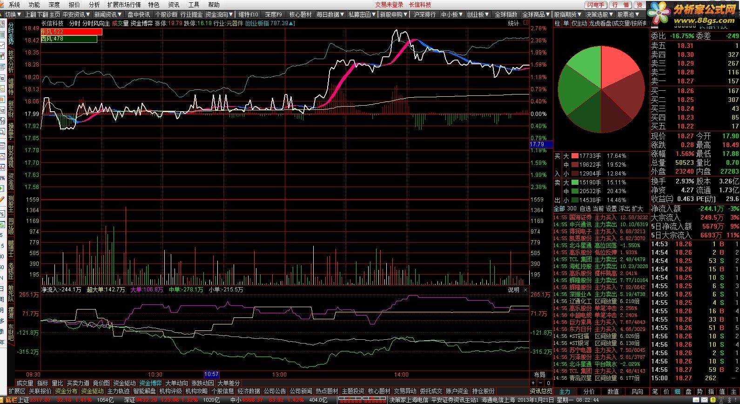Screen dimensions: 740x404
Task: Open 核心题材 from toolbar
Action: [301, 14]
